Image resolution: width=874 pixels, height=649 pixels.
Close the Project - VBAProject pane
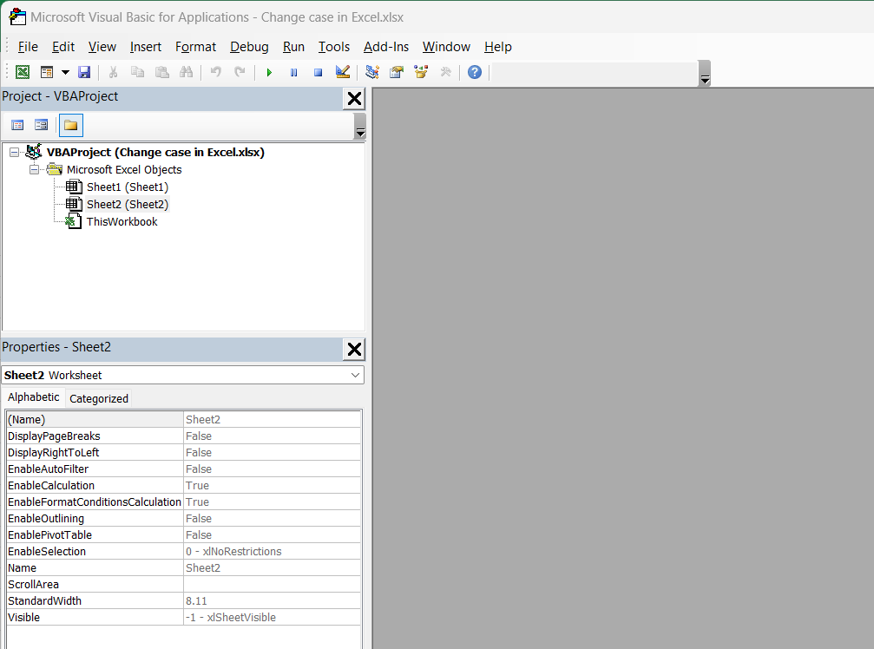tap(354, 99)
